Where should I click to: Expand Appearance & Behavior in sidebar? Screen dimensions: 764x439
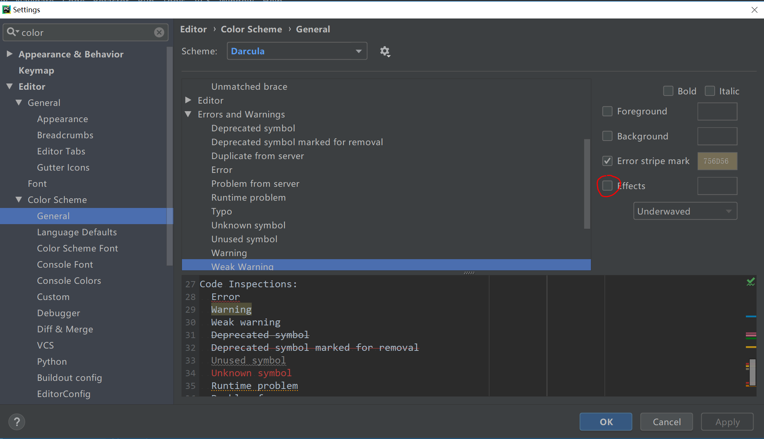10,54
